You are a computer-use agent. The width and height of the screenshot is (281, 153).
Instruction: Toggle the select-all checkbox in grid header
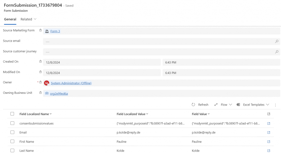12,114
